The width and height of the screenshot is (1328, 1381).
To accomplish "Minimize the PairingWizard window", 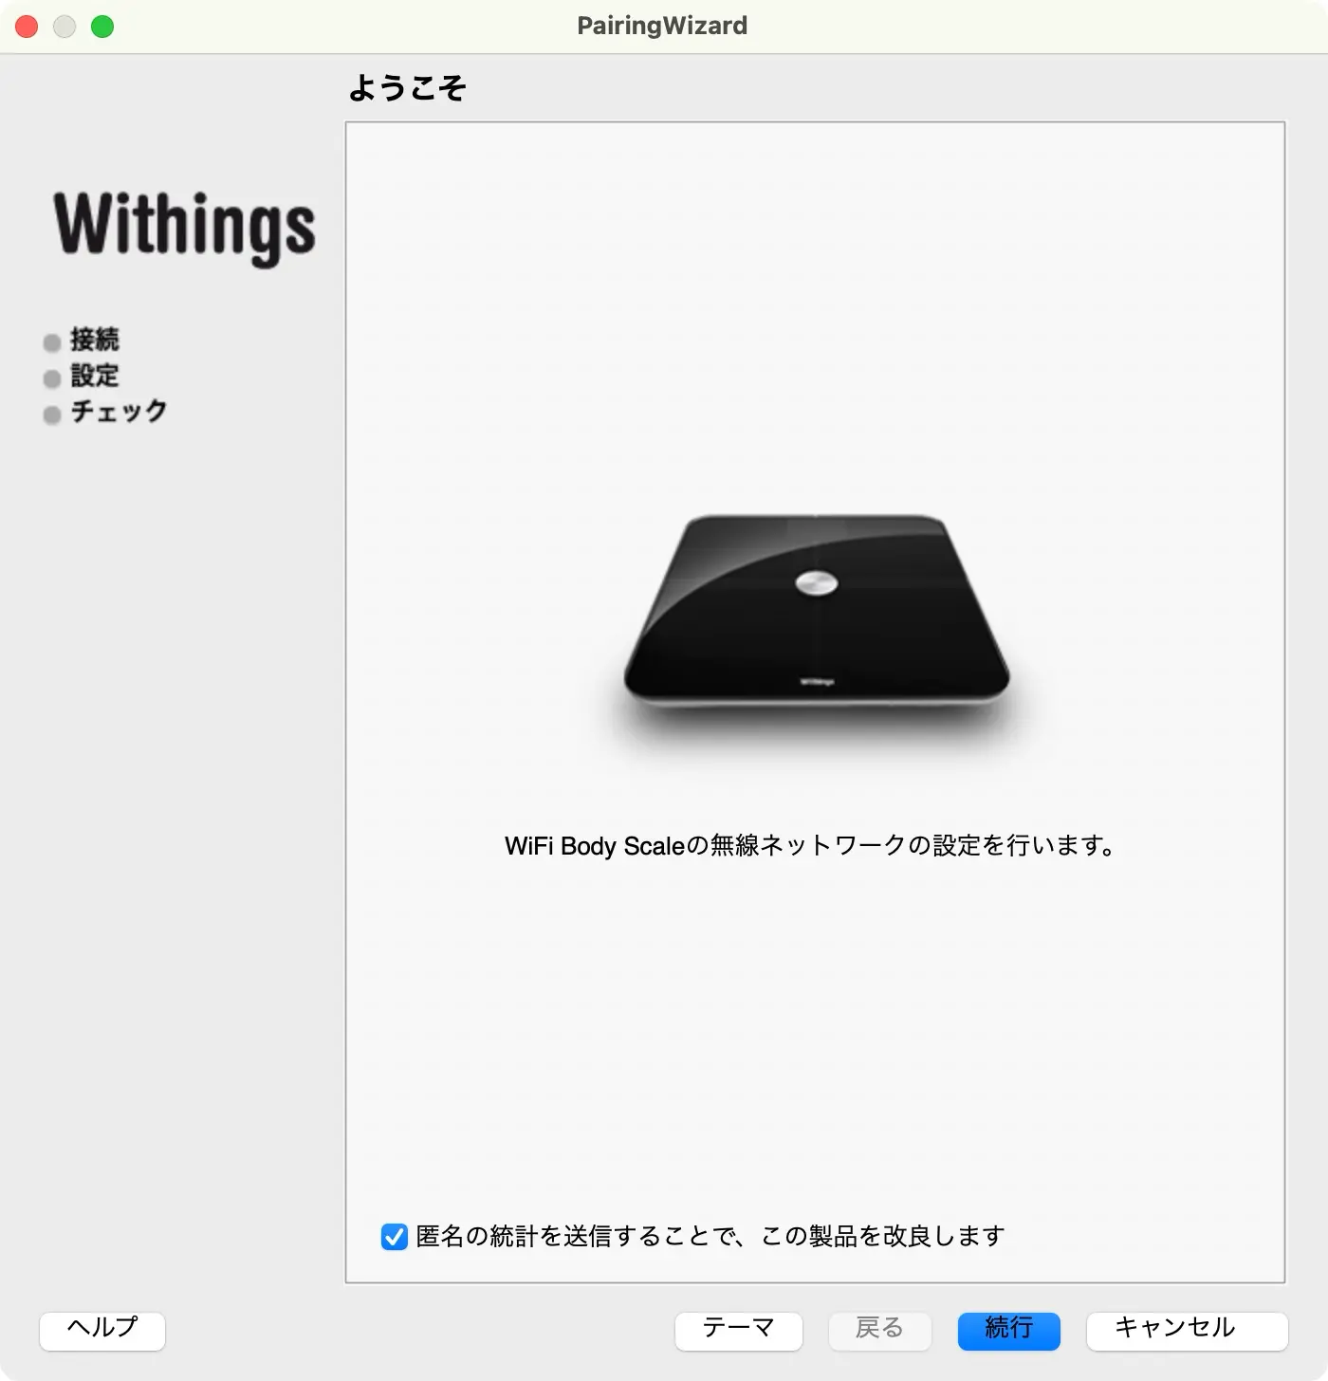I will (65, 27).
